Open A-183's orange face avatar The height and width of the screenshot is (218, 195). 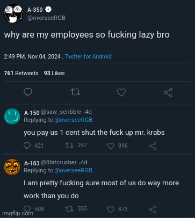(12, 167)
